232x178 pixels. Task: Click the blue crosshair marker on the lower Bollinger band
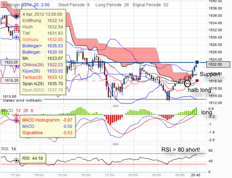tap(16, 37)
